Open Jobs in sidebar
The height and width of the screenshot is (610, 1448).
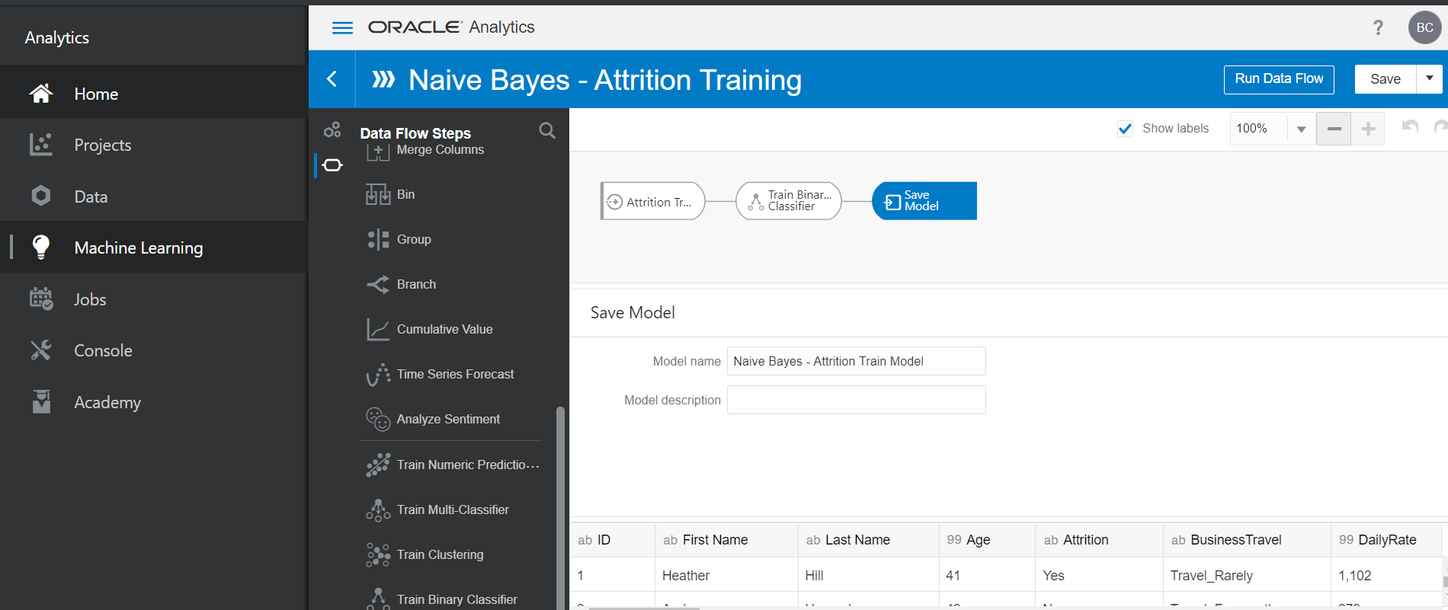point(153,299)
